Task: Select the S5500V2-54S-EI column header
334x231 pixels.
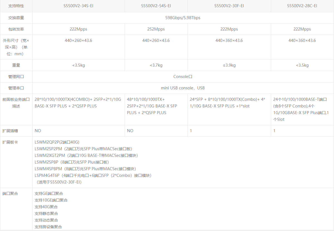Action: tap(156, 6)
